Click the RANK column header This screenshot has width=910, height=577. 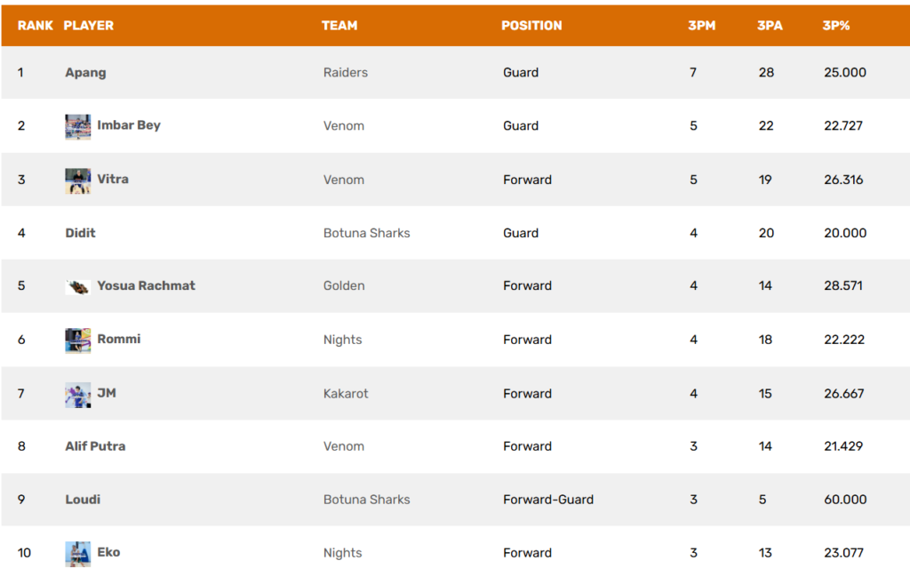point(35,26)
